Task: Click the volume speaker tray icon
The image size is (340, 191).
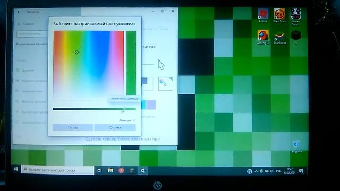Action: tap(271, 171)
